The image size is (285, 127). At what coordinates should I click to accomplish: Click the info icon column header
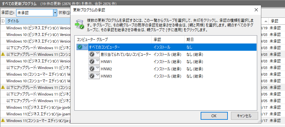(3, 21)
